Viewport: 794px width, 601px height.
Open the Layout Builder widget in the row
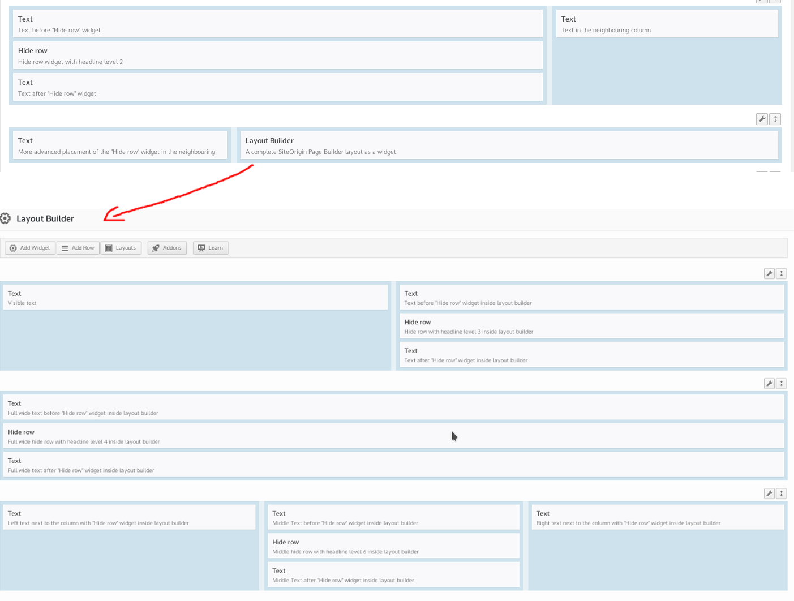coord(509,145)
